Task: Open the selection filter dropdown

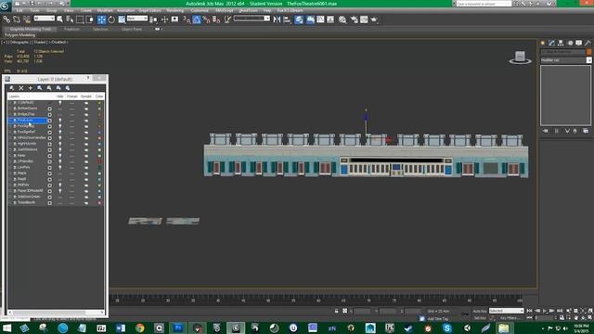Action: pos(44,19)
